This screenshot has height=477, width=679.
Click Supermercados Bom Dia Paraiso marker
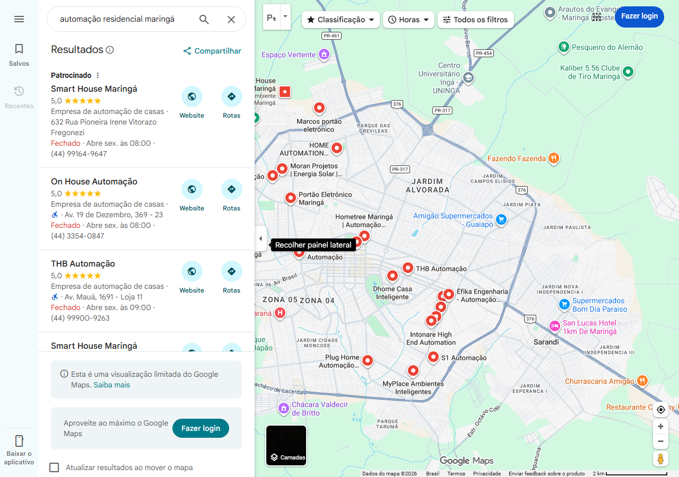tap(564, 305)
